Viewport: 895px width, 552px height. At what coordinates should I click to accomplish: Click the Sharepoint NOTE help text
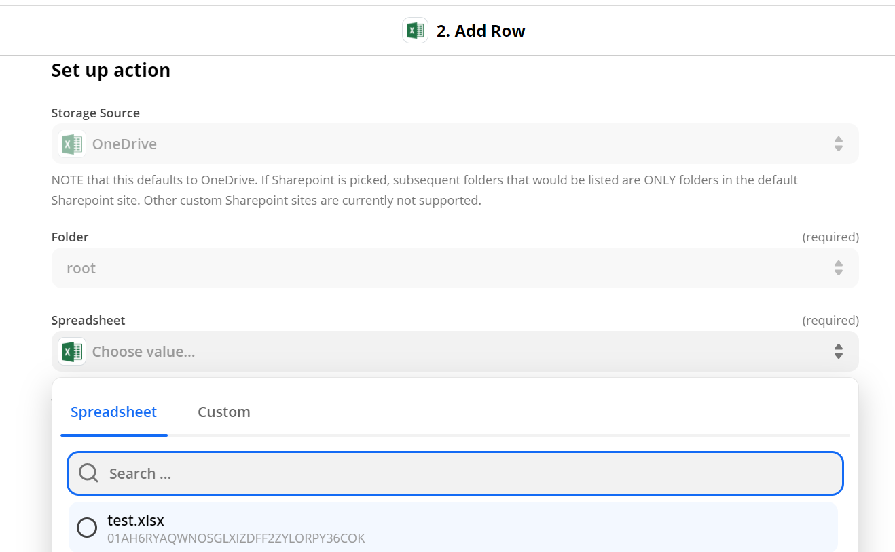(424, 191)
